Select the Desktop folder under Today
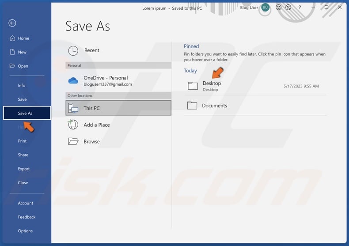 tap(255, 86)
